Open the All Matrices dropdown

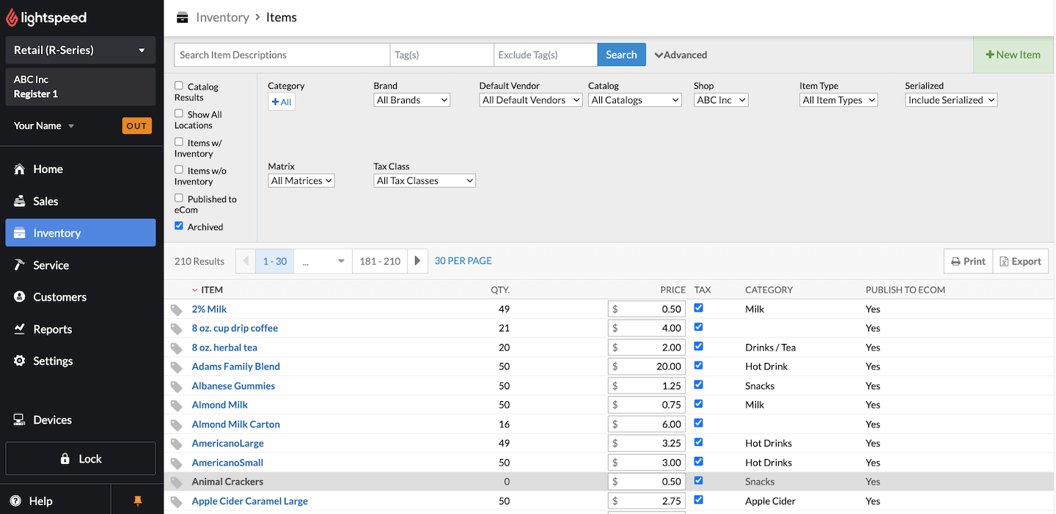(301, 180)
